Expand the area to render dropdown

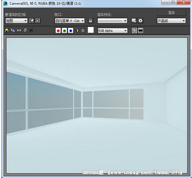click(x=16, y=21)
